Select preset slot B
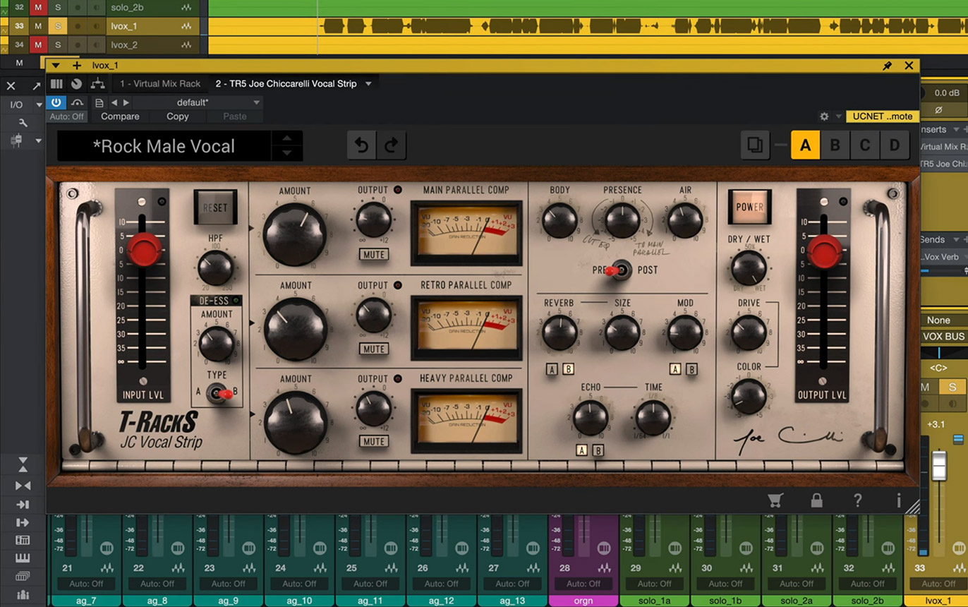Image resolution: width=968 pixels, height=607 pixels. click(835, 146)
